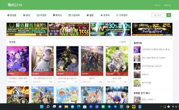The image size is (179, 110).
Task: Open the 킹덤 4기 update list entry
Action: click(141, 75)
